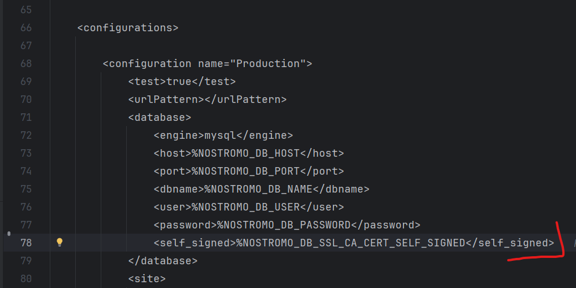
Task: Click the %NOSTROMO_DB_PASSWORD placeholder text
Action: click(x=284, y=225)
